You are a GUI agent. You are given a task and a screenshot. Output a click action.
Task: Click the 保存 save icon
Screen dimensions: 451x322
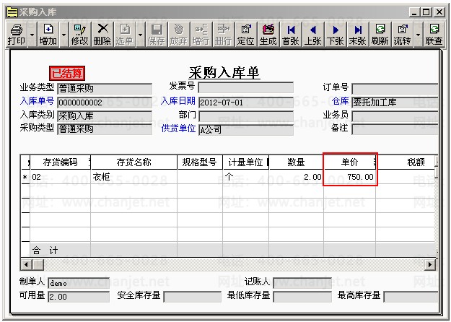(157, 34)
